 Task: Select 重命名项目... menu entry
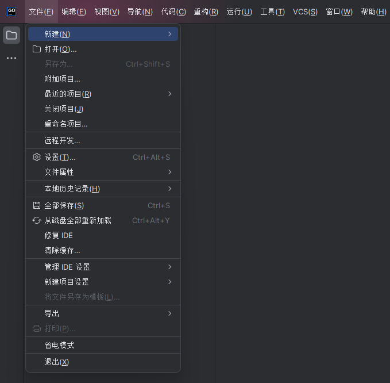pyautogui.click(x=103, y=124)
